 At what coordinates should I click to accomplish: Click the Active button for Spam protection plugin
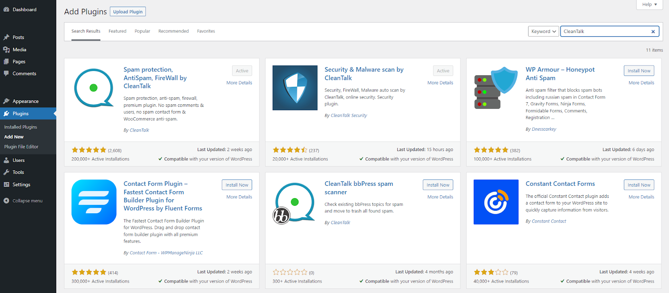click(242, 71)
